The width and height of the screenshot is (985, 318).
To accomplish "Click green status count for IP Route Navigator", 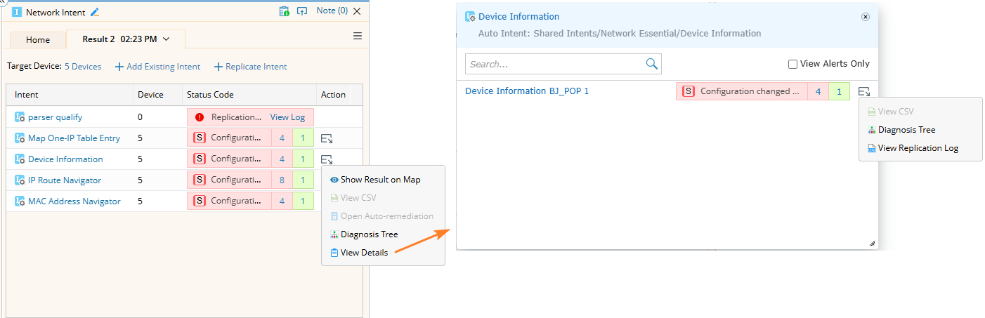I will pyautogui.click(x=303, y=180).
